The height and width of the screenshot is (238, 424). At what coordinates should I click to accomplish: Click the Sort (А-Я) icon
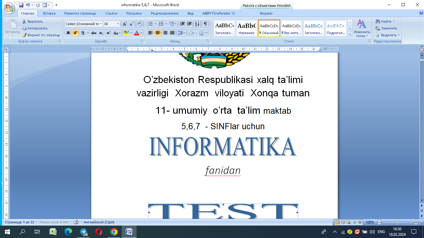(197, 24)
